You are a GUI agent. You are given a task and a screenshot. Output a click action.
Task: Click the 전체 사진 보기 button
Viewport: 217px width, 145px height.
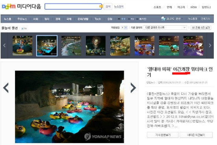[201, 28]
